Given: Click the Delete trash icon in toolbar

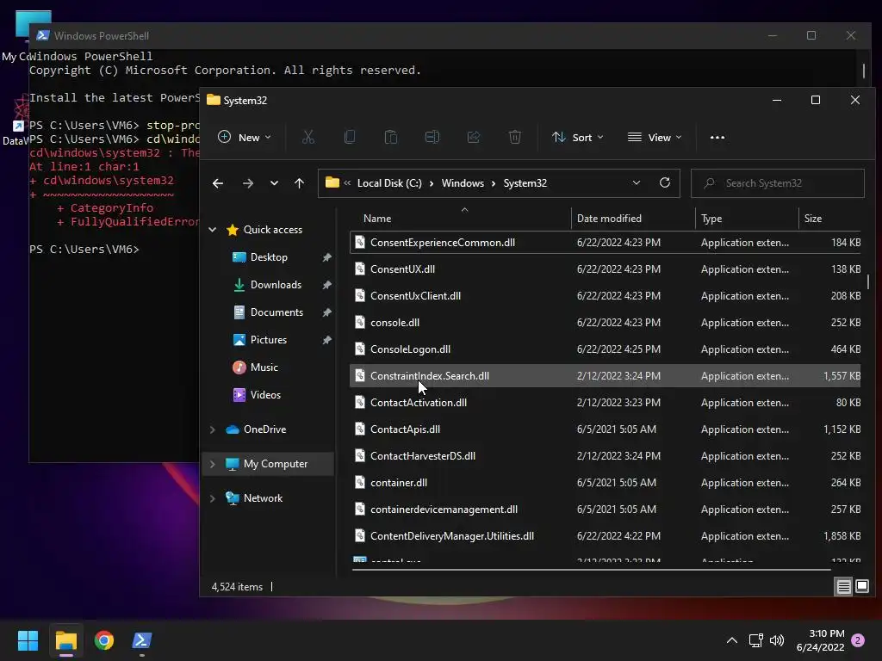Looking at the screenshot, I should click(515, 137).
